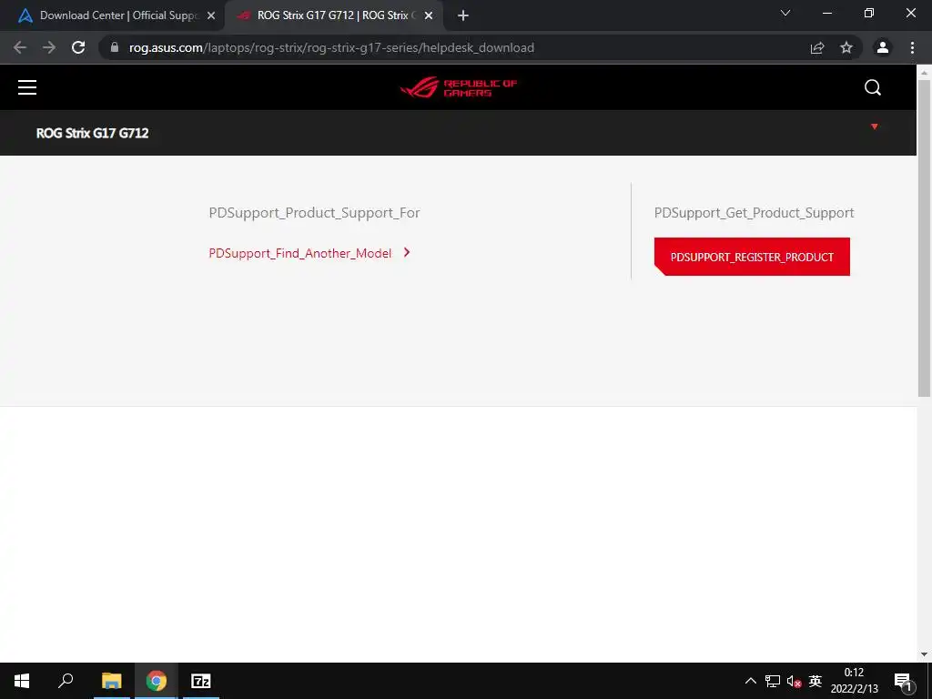Minimize the Chrome window
This screenshot has height=699, width=932.
(x=826, y=13)
